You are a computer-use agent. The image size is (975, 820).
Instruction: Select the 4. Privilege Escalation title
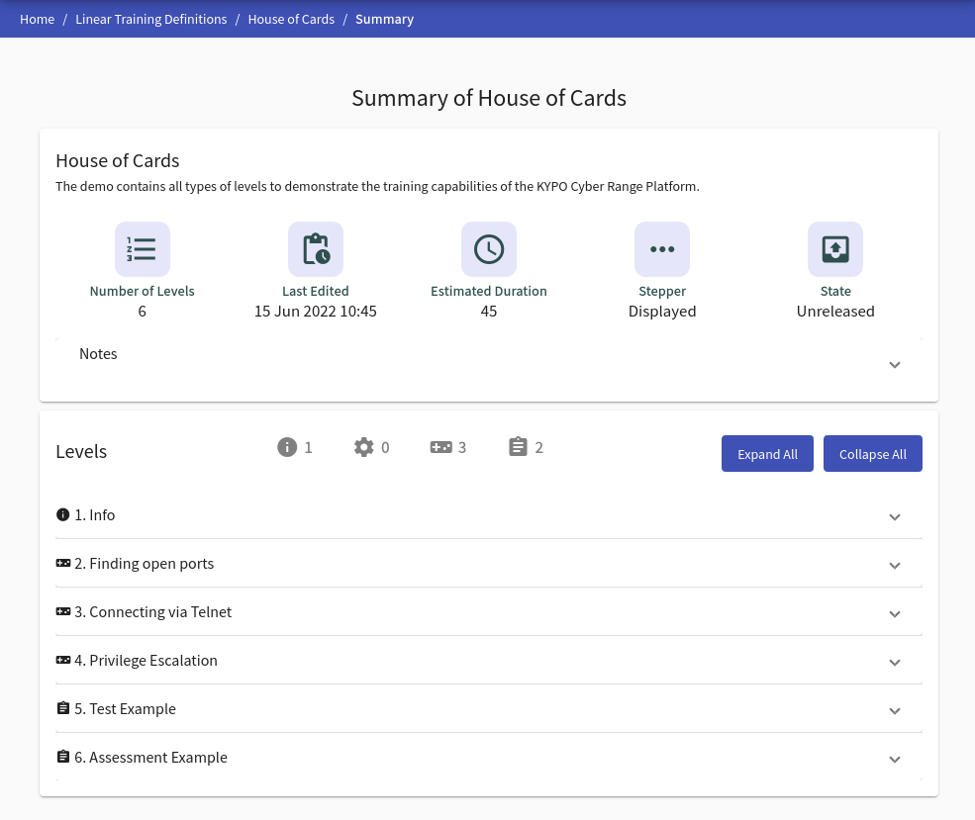click(146, 661)
